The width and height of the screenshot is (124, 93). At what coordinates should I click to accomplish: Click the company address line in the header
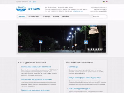(x=59, y=7)
